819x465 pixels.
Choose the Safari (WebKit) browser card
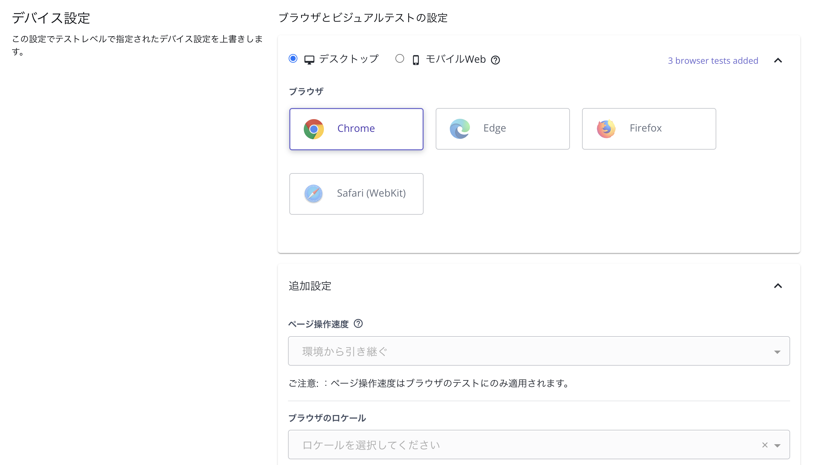click(x=356, y=194)
